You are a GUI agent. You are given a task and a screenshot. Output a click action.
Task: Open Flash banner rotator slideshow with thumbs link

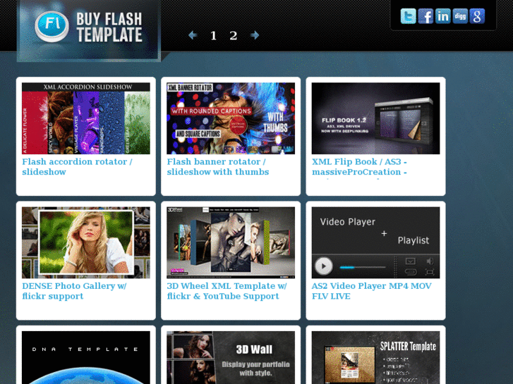[x=218, y=167]
